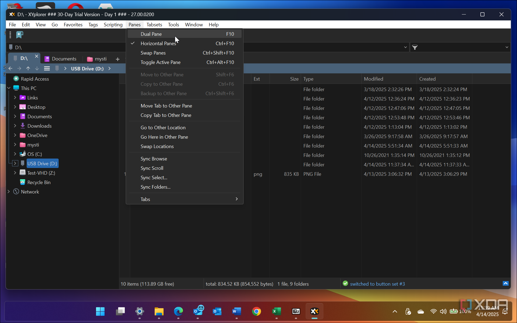Click the green status check icon

click(x=345, y=283)
